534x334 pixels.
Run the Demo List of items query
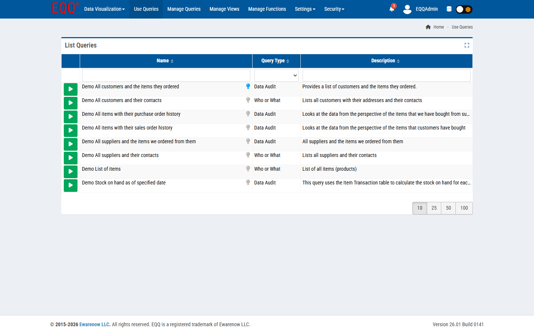pyautogui.click(x=70, y=171)
